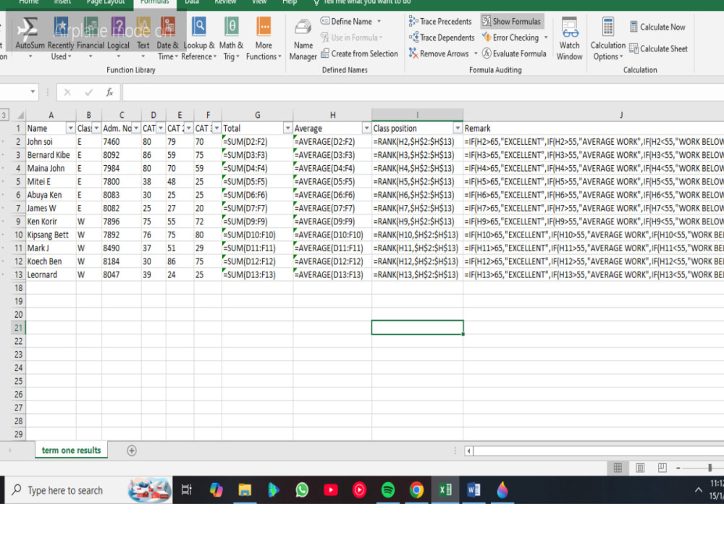Open the Name Manager
This screenshot has height=543, width=724.
pos(303,40)
